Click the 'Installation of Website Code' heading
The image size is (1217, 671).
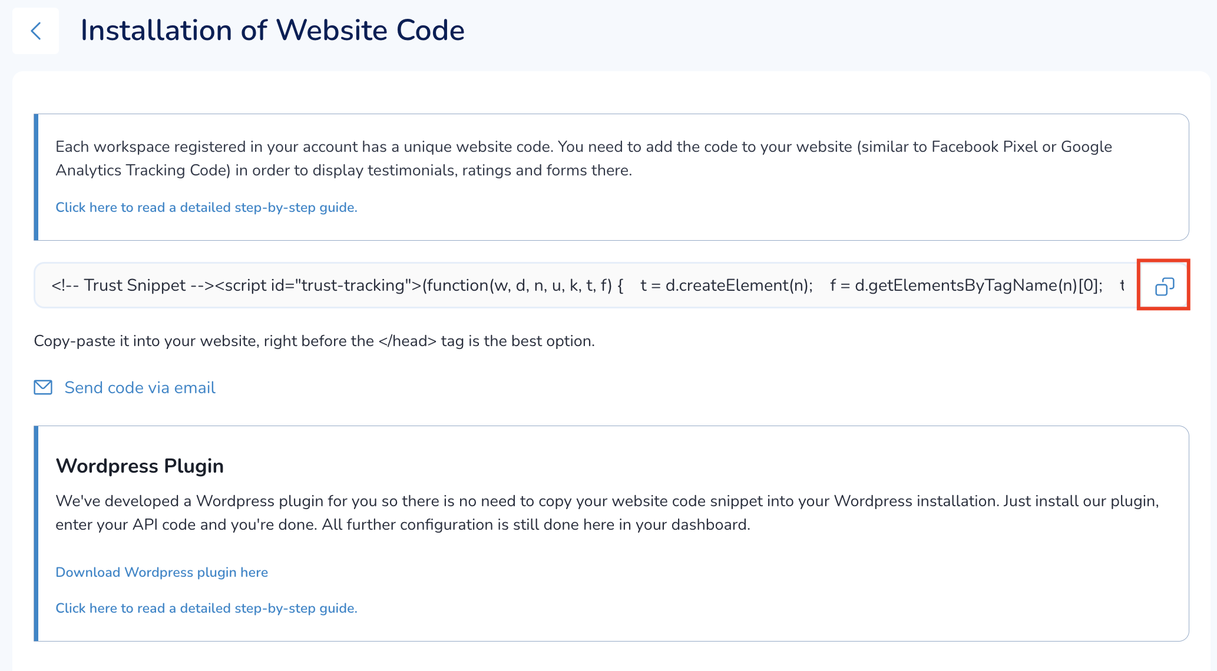point(272,31)
